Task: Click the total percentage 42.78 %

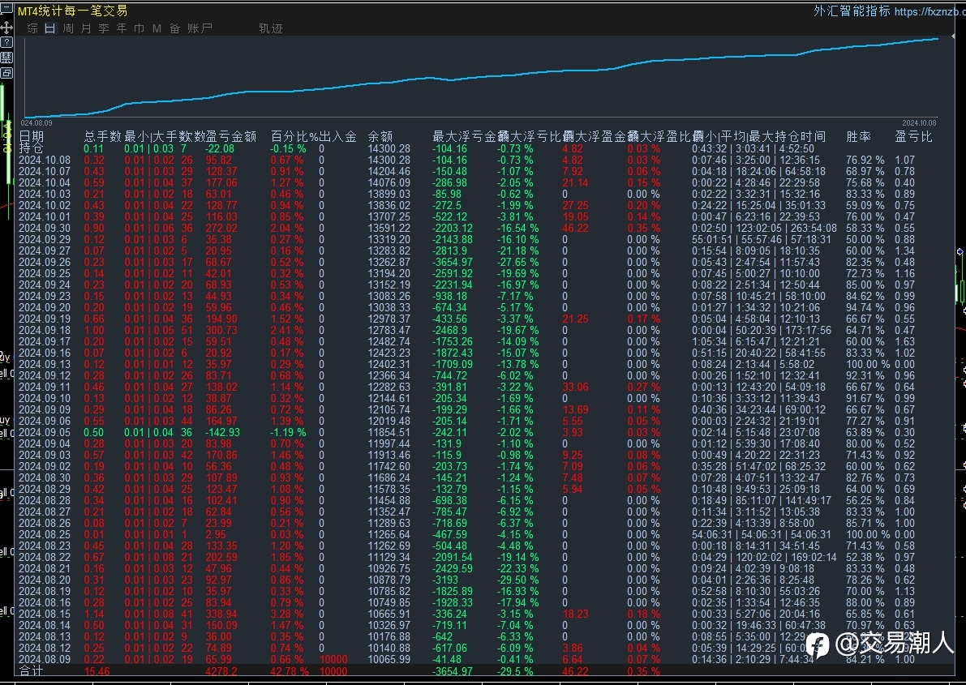Action: coord(290,671)
